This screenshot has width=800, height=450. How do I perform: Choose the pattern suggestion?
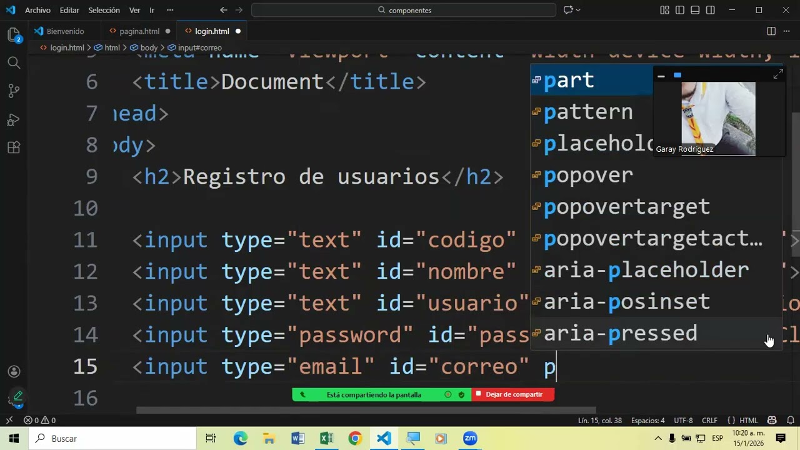pyautogui.click(x=592, y=112)
